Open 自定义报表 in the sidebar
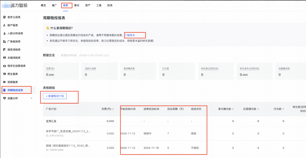Viewport: 306px width, 158px height. pyautogui.click(x=14, y=17)
